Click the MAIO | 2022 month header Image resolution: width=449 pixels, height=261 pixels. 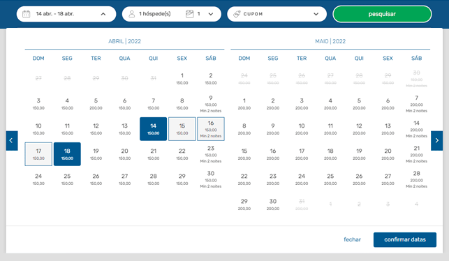[330, 41]
